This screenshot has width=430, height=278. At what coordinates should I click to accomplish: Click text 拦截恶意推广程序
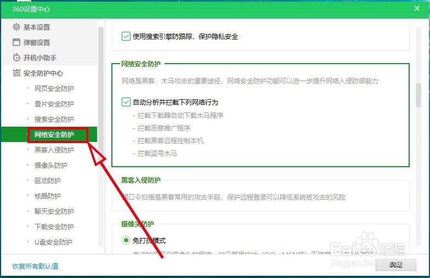(164, 128)
